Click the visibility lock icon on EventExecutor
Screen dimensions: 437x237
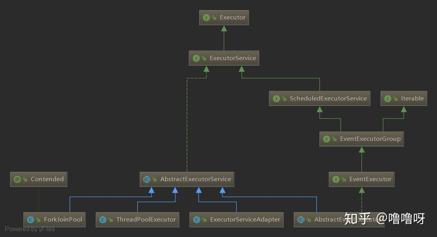[x=344, y=179]
